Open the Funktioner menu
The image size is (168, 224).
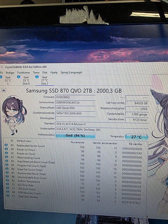click(24, 72)
